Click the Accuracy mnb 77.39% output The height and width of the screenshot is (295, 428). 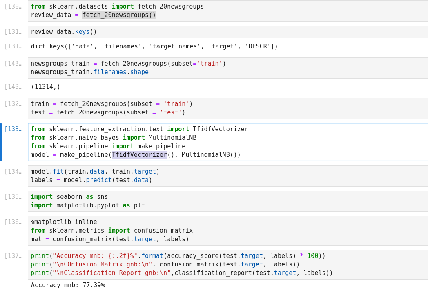pyautogui.click(x=68, y=285)
